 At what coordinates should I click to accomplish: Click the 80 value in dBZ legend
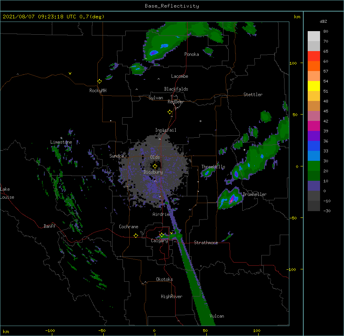(326, 31)
